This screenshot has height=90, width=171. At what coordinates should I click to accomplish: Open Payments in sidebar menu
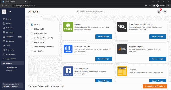click(x=12, y=41)
